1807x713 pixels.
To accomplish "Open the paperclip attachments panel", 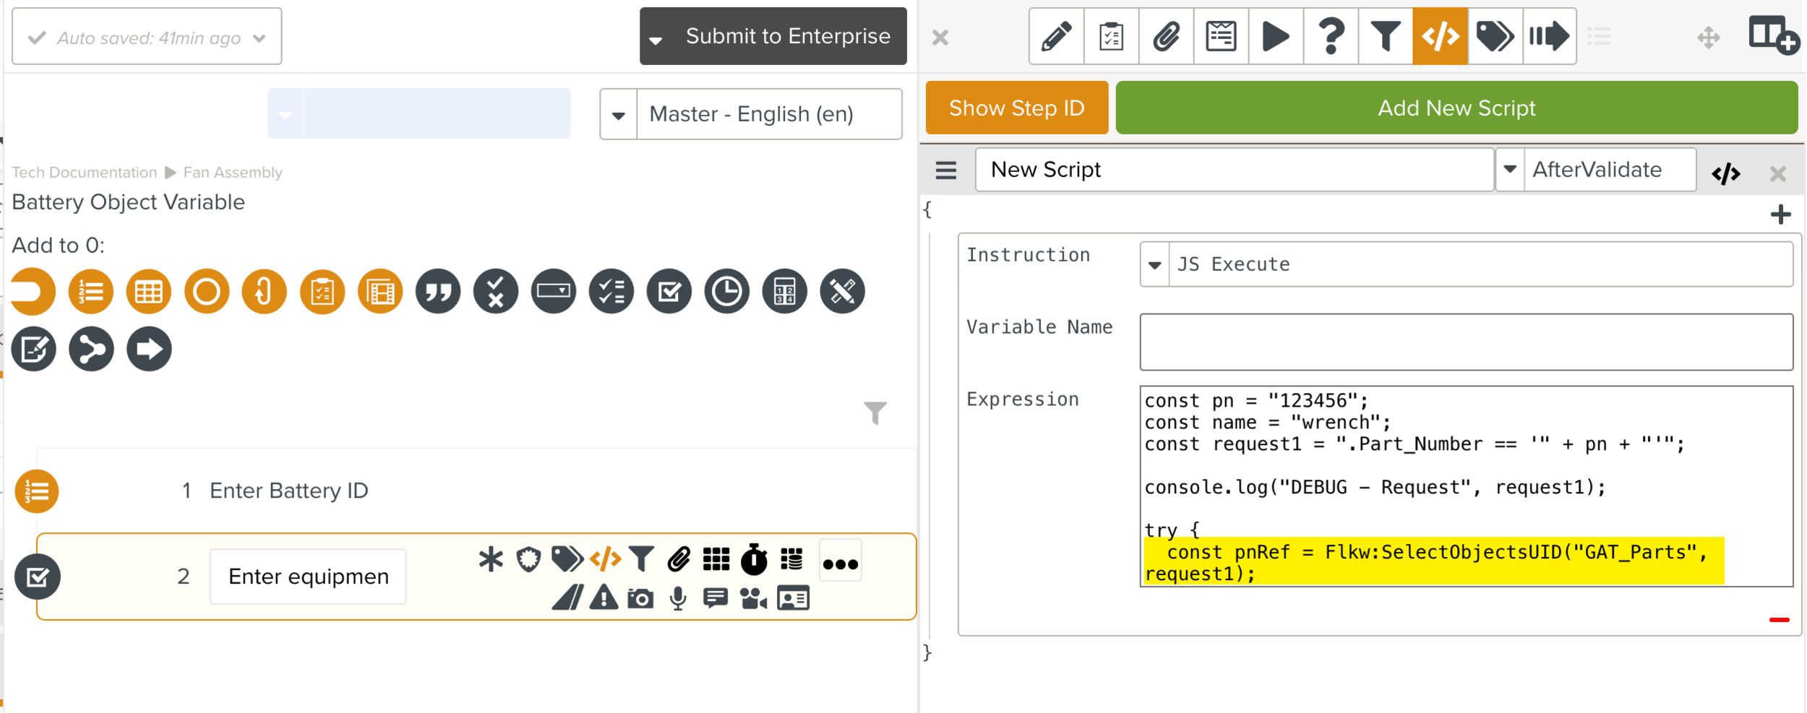I will pos(1166,36).
